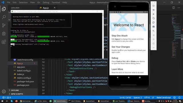Open the Extensions view

[x=4, y=42]
